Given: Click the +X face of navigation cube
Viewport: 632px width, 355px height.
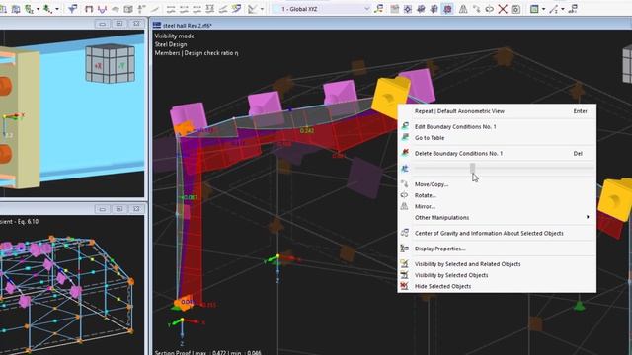Looking at the screenshot, I should pyautogui.click(x=98, y=66).
